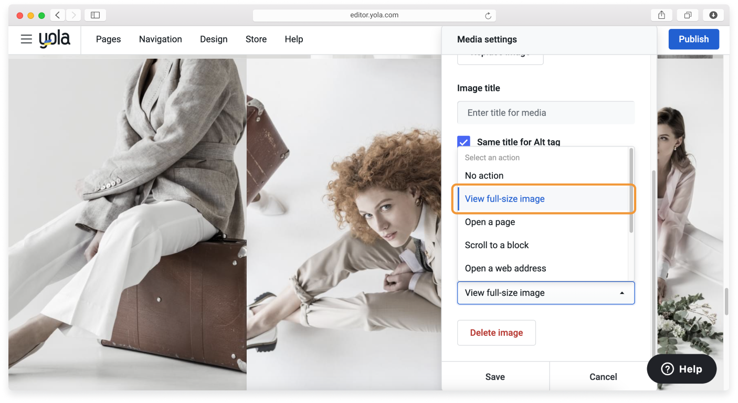Click the 'Enter title for media' field

click(546, 112)
